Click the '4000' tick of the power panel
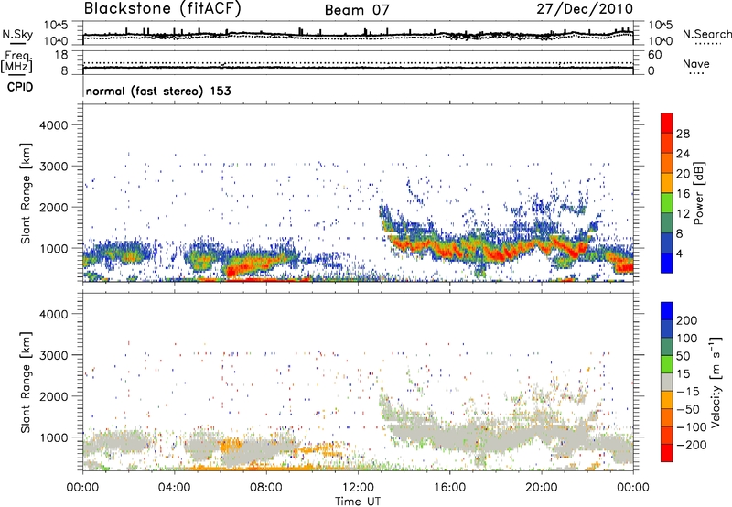 click(53, 125)
